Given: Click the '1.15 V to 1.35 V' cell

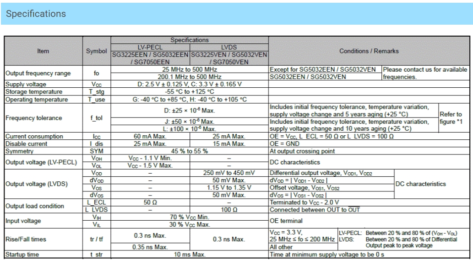Looking at the screenshot, I should 229,187.
